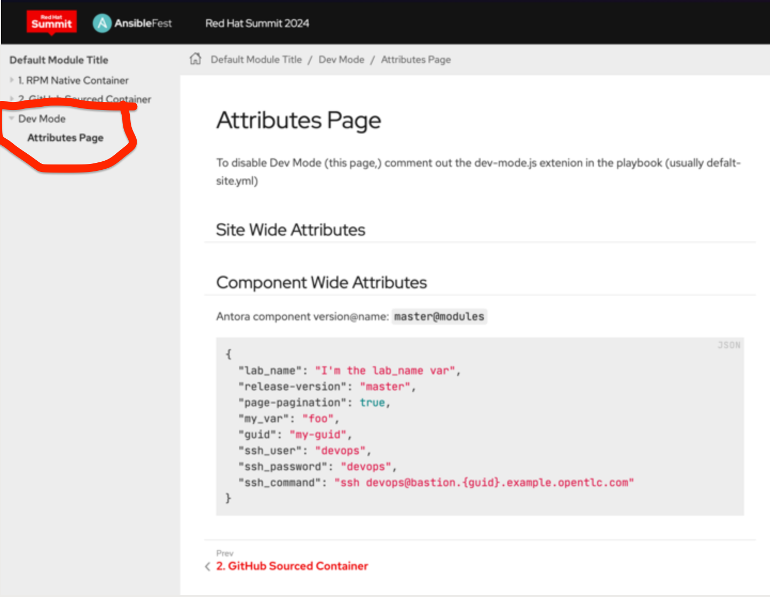
Task: Click the "my_var" foo line
Action: [288, 419]
